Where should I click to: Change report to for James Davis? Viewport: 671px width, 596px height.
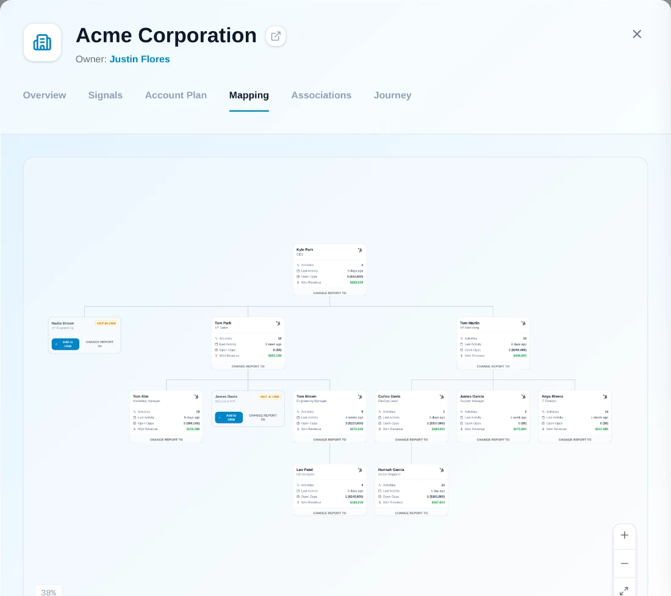point(263,417)
